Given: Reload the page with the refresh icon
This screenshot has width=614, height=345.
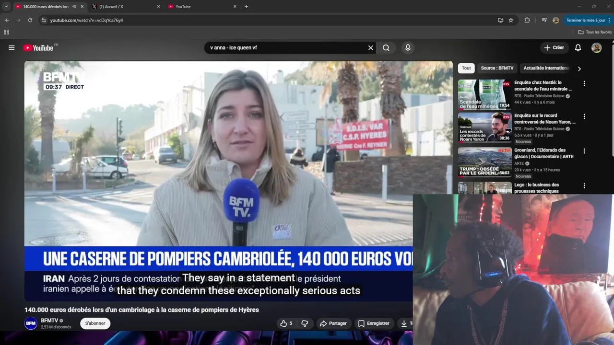Looking at the screenshot, I should point(30,20).
